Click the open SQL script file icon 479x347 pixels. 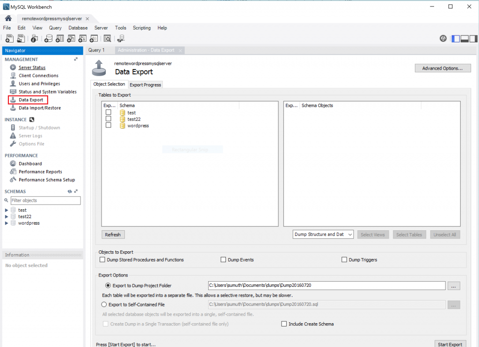pyautogui.click(x=21, y=39)
